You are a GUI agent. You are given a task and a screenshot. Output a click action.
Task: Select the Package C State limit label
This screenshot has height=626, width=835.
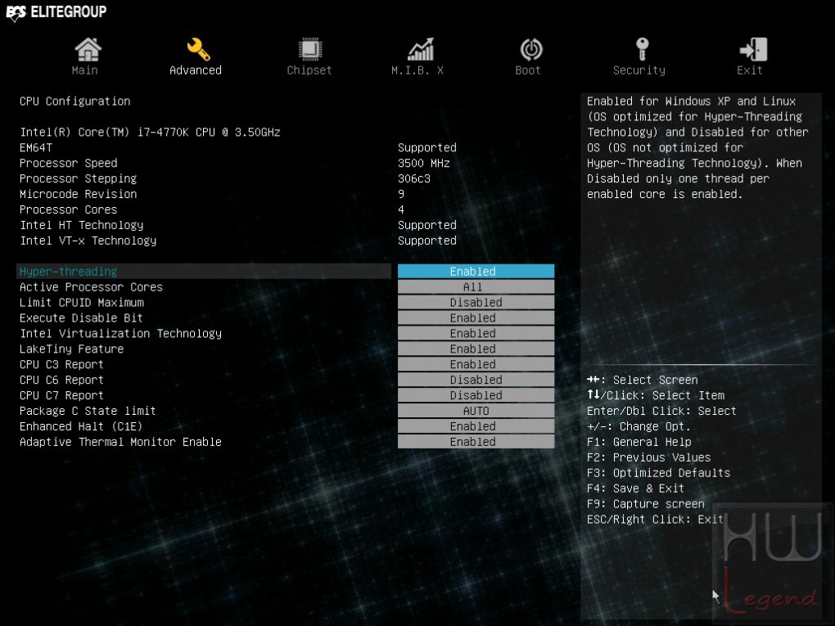coord(88,411)
